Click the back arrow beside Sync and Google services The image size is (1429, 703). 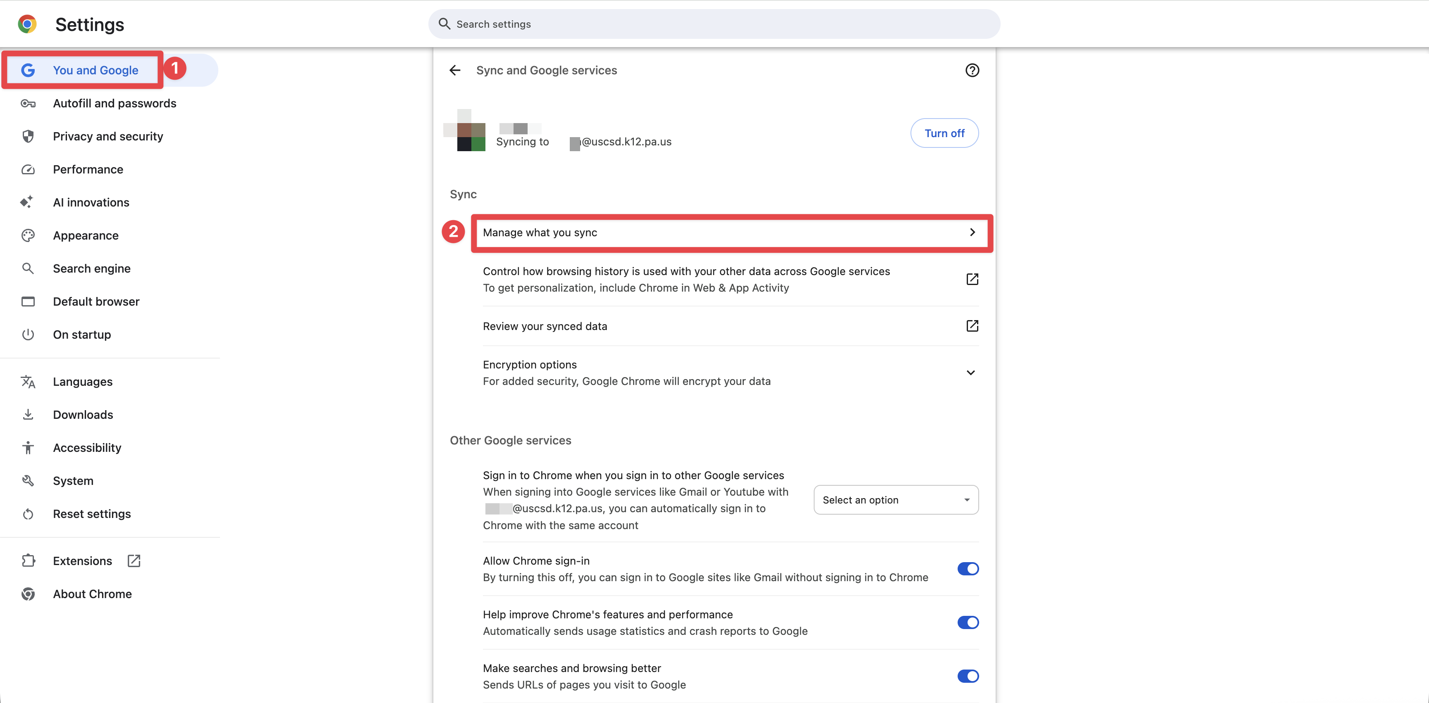(x=455, y=70)
